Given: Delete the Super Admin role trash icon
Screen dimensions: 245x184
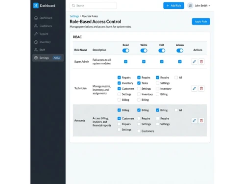Looking at the screenshot, I should 201,62.
